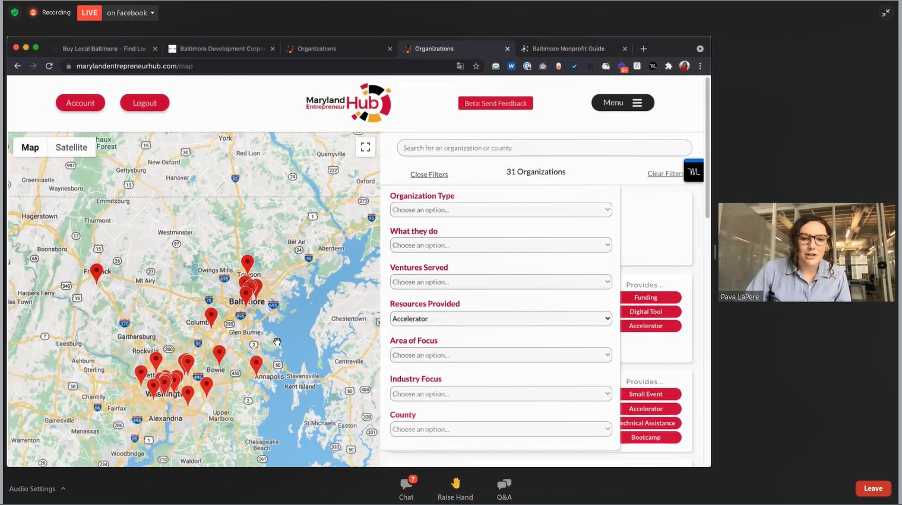The image size is (902, 505).
Task: Switch to Baltimore Nonprofit Guide tab
Action: [568, 49]
